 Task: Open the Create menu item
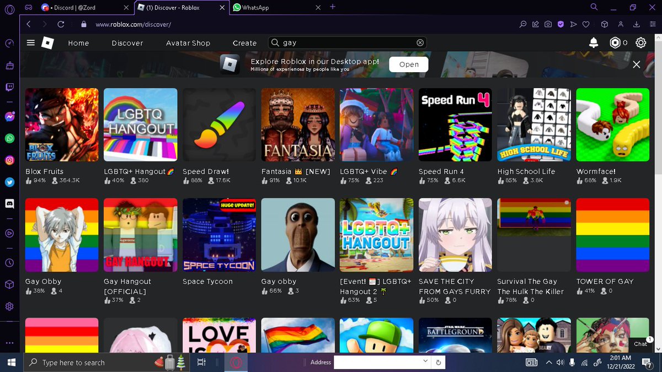(244, 43)
